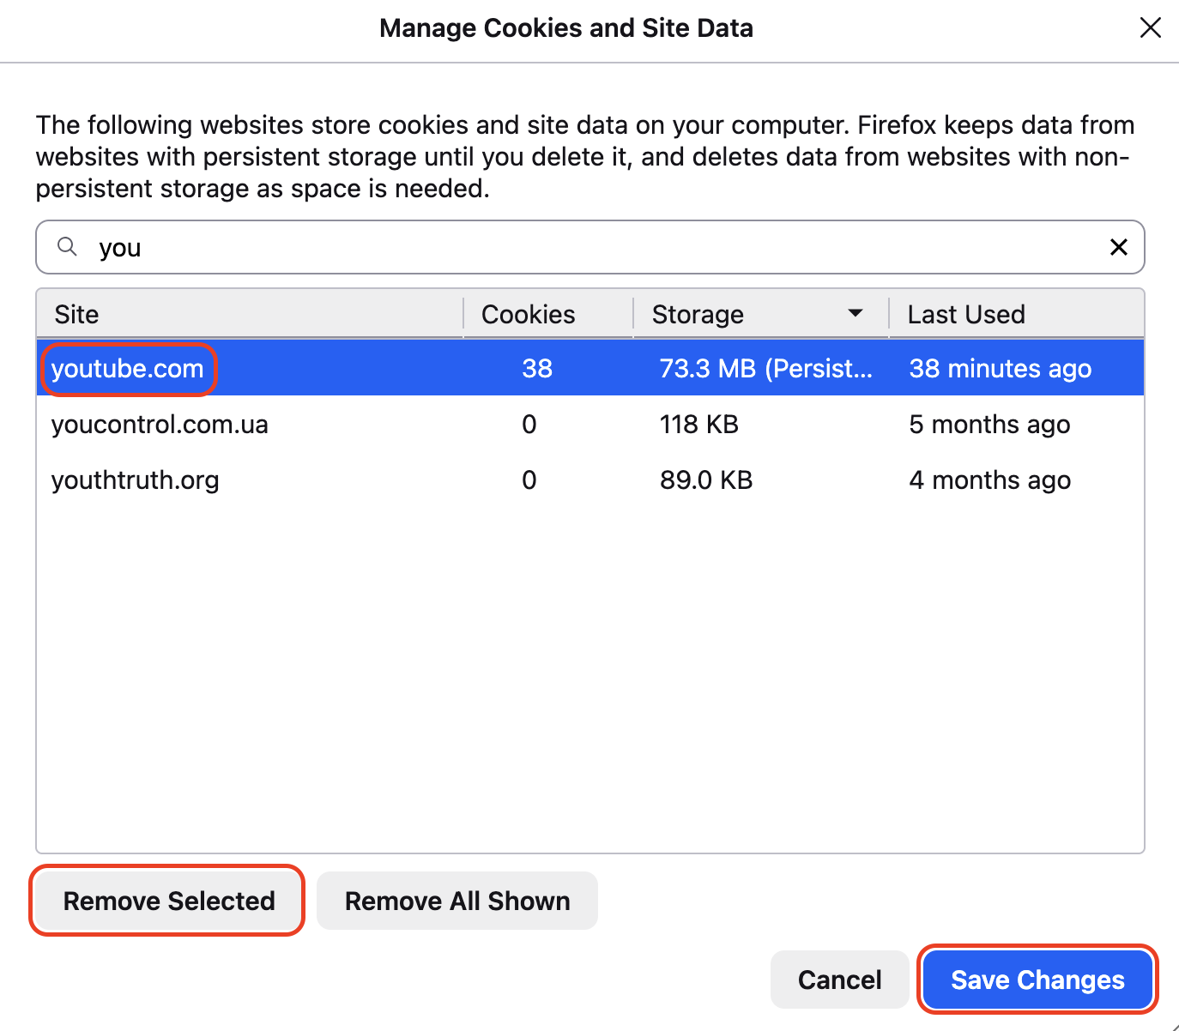Click the '38 minutes ago' last used value

click(1000, 368)
